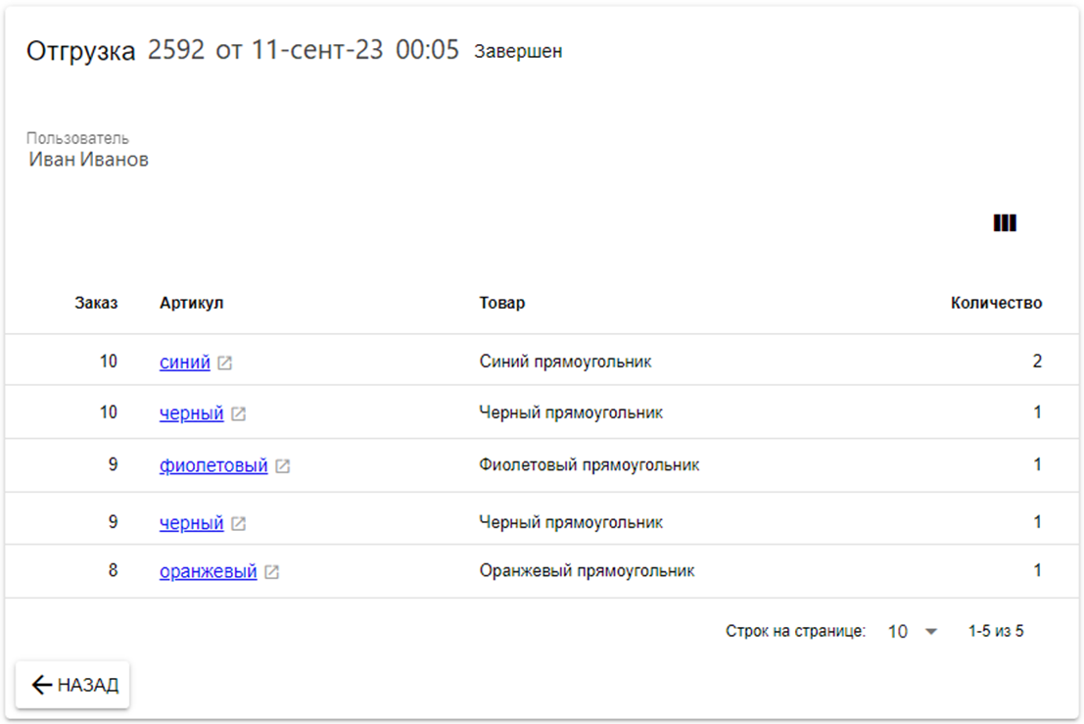1084x724 pixels.
Task: Click external-link icon beside черный in order 9
Action: (238, 524)
